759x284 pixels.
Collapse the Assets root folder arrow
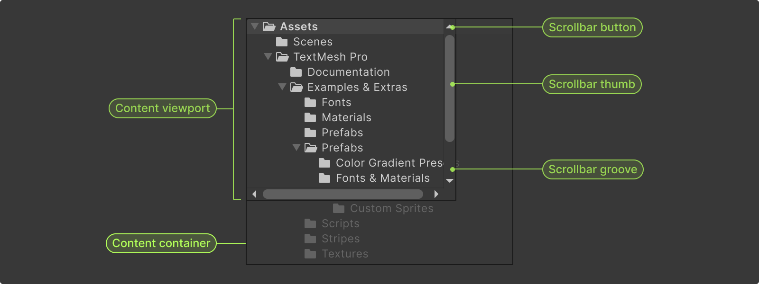tap(255, 26)
